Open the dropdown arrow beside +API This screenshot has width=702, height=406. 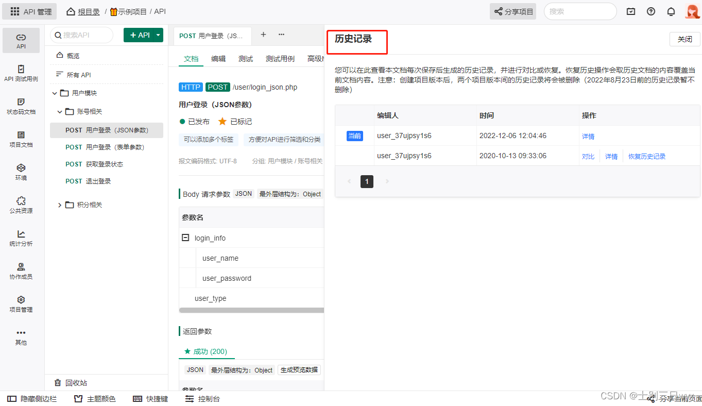tap(159, 35)
